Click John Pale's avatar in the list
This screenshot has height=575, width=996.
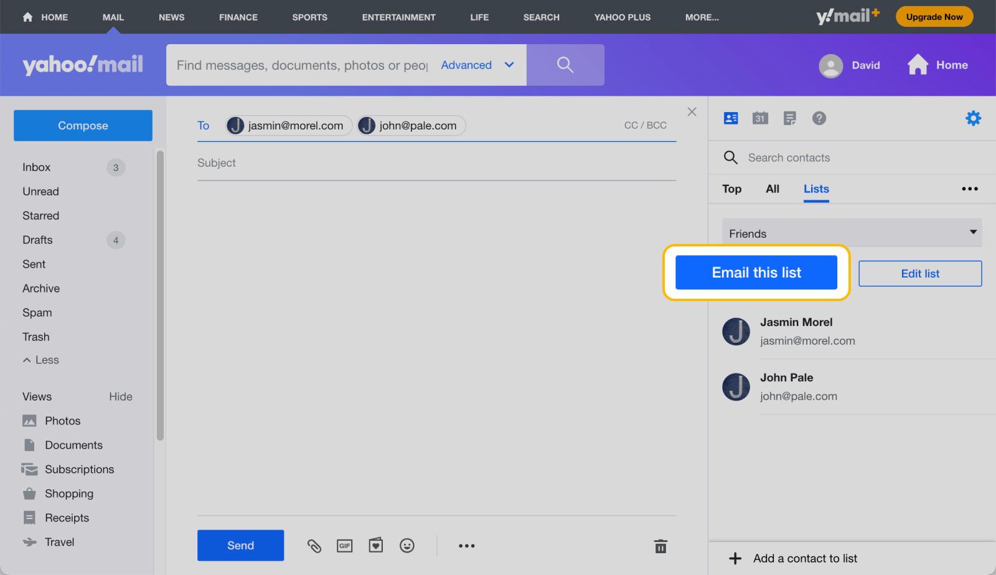736,386
